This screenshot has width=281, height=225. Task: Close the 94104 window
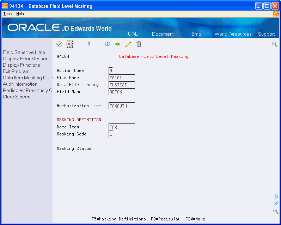point(275,6)
